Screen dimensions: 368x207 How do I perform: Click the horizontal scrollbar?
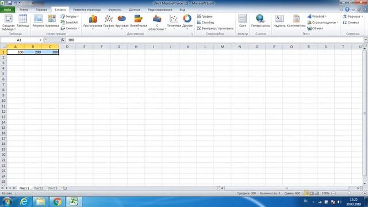coord(286,188)
